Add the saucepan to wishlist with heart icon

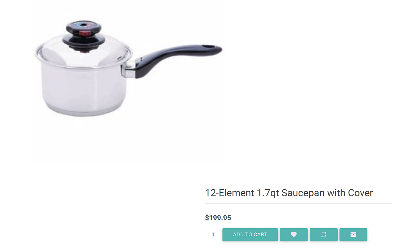294,234
